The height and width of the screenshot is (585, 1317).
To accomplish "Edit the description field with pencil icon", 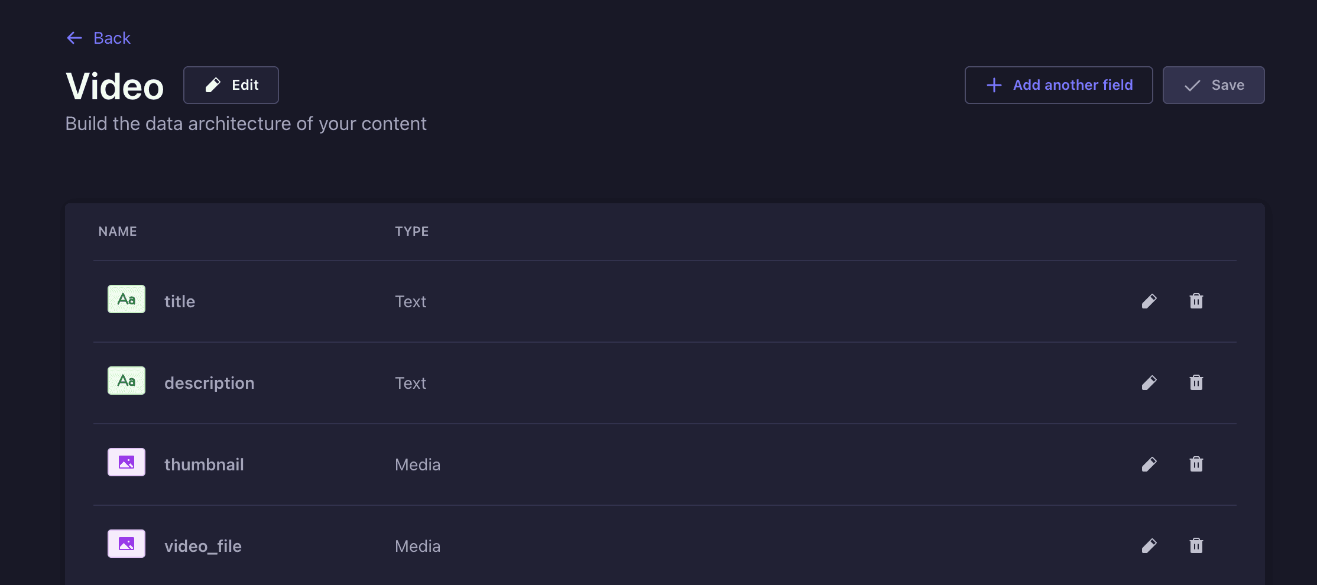I will [1149, 383].
